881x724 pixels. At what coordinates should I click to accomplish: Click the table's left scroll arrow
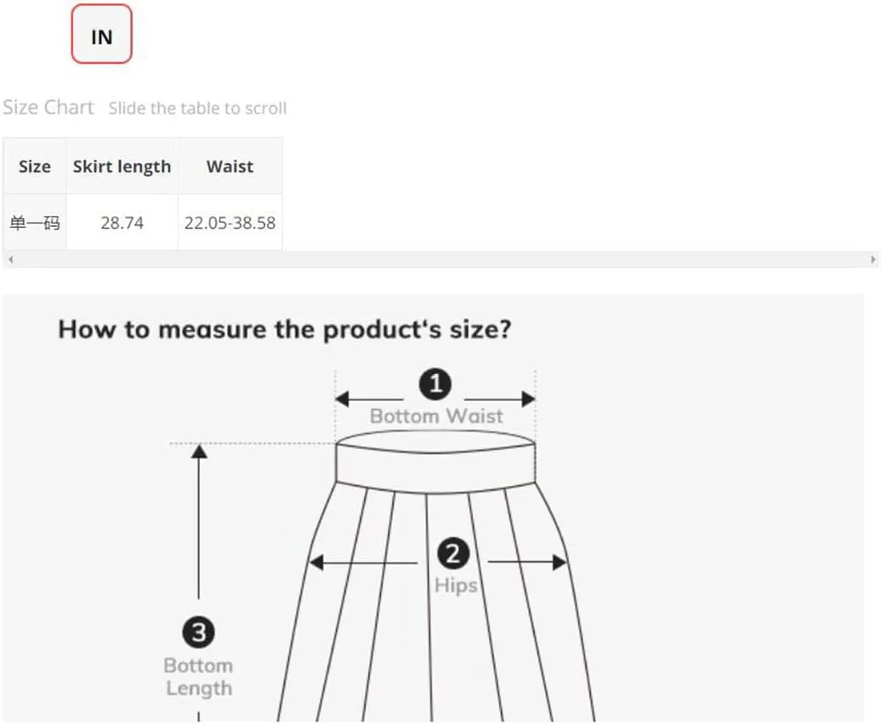coord(9,259)
